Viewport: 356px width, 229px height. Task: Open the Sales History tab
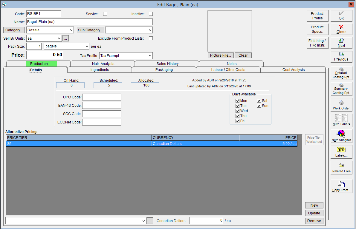[167, 64]
